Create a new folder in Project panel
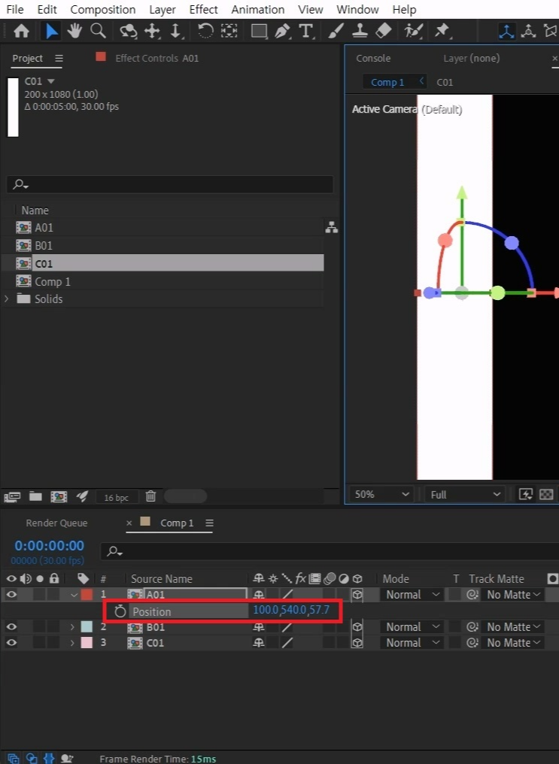 click(x=35, y=496)
